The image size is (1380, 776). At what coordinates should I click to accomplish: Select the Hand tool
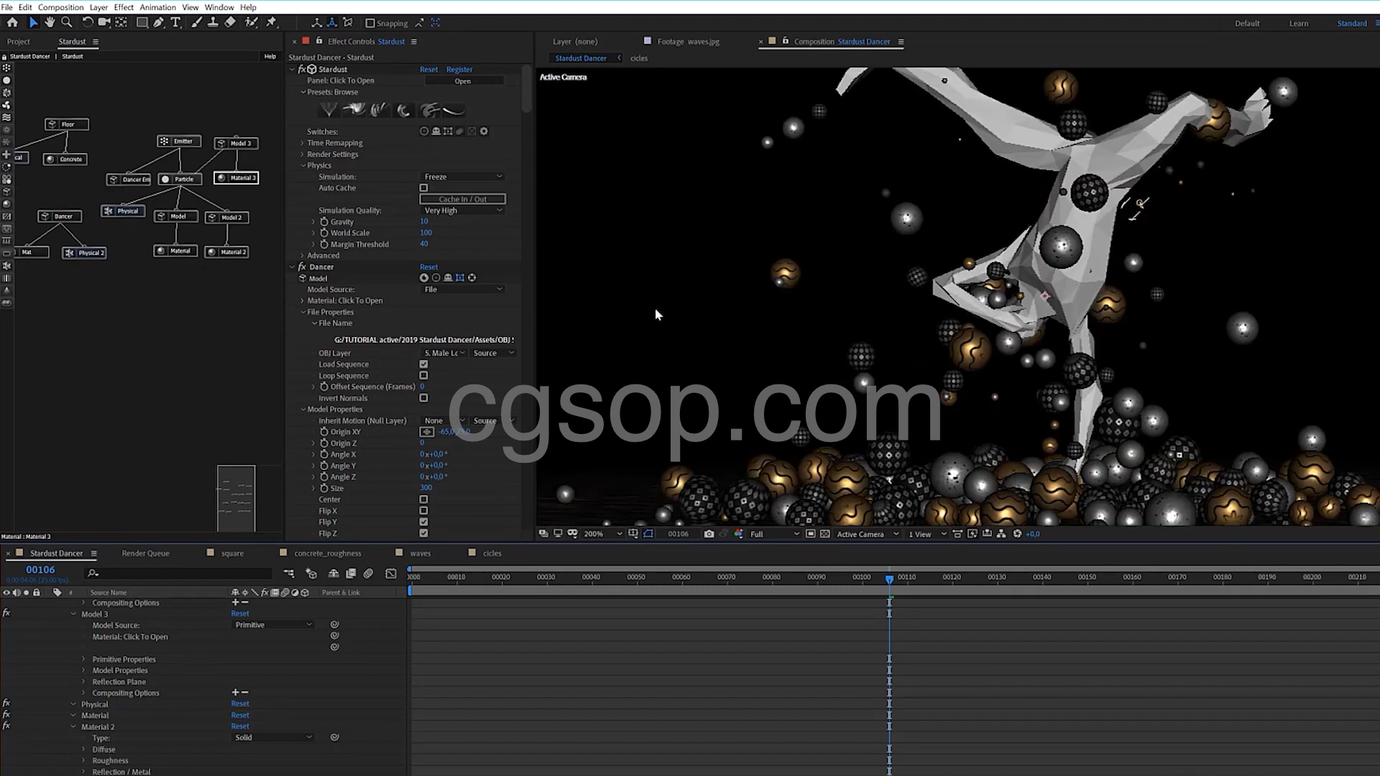(x=50, y=22)
